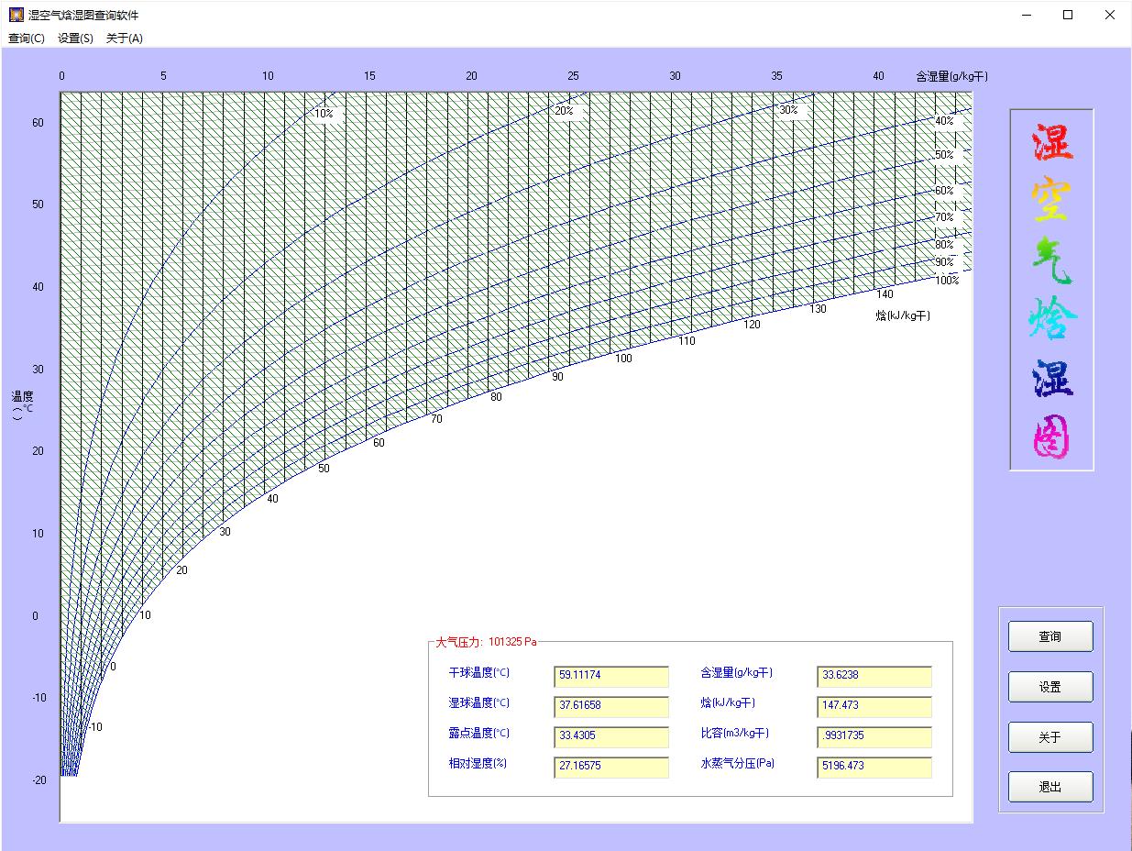
Task: Click the app icon in the title bar
Action: 16,15
